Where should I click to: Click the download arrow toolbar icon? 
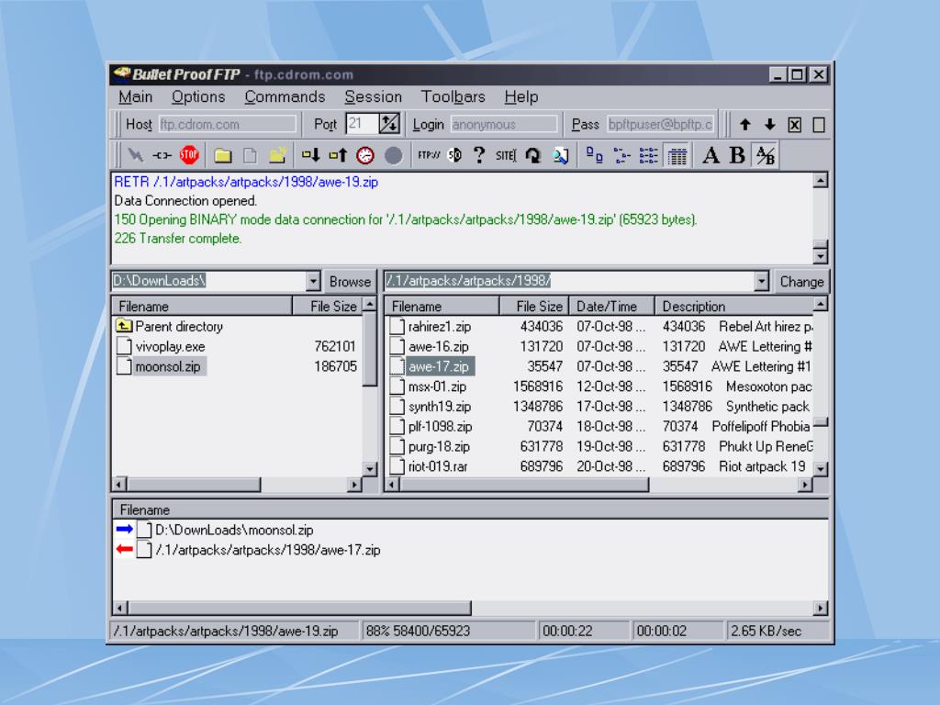(x=310, y=156)
